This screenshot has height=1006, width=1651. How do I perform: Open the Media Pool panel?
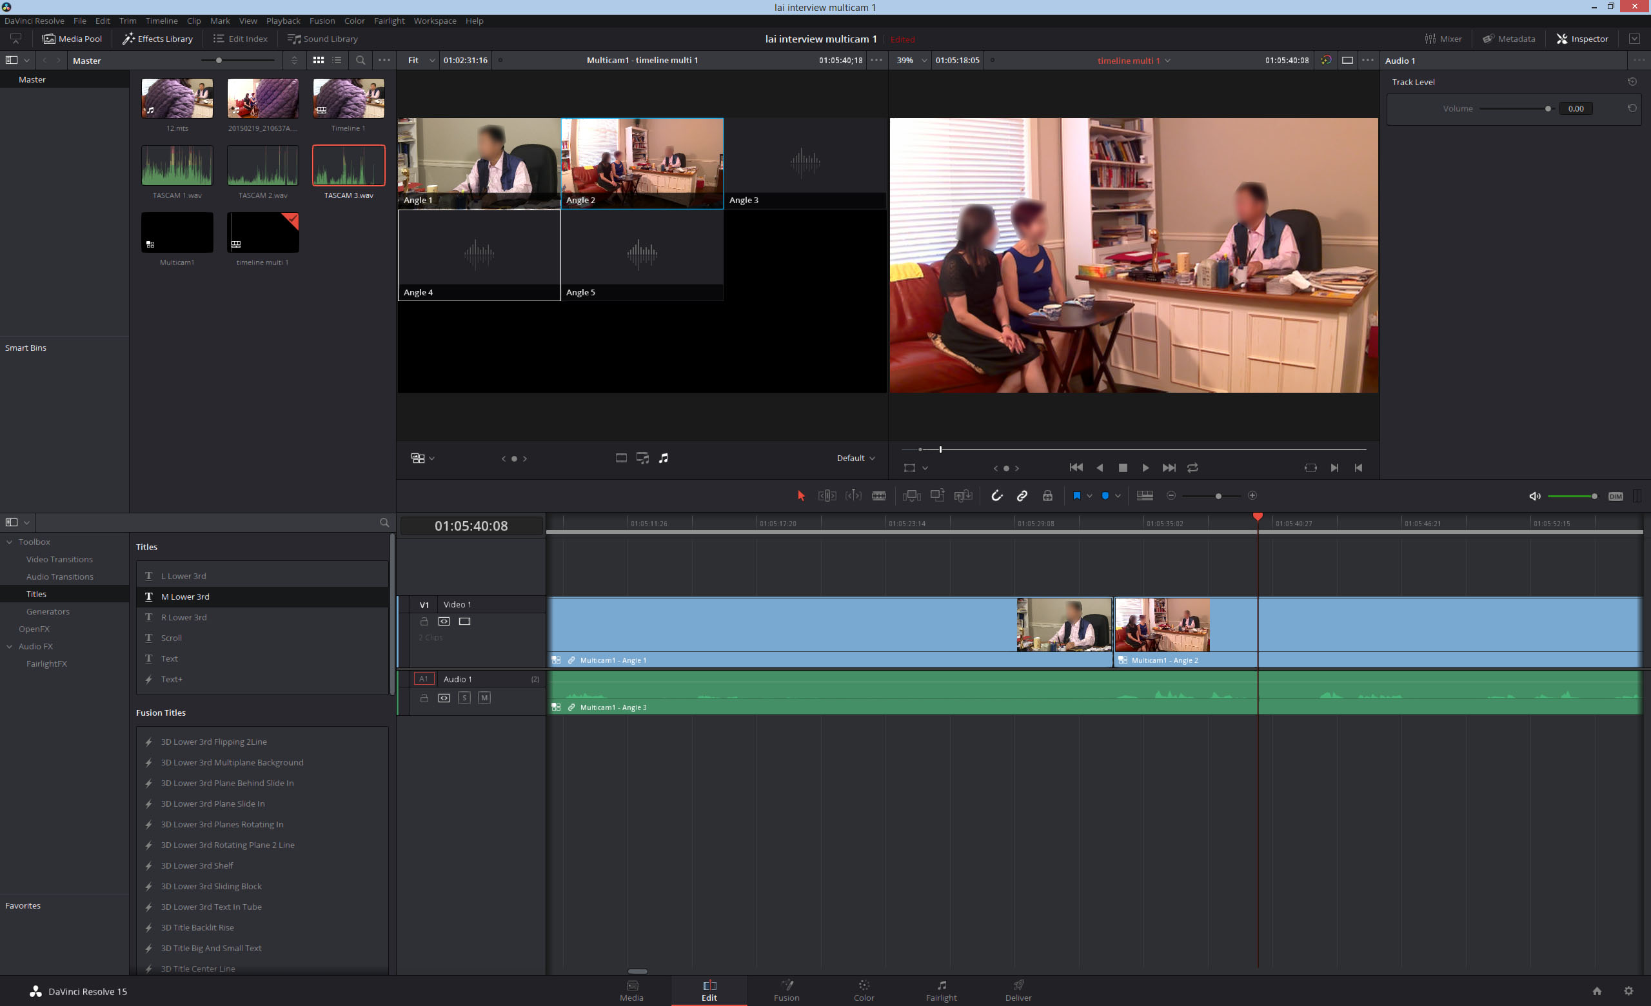(72, 39)
